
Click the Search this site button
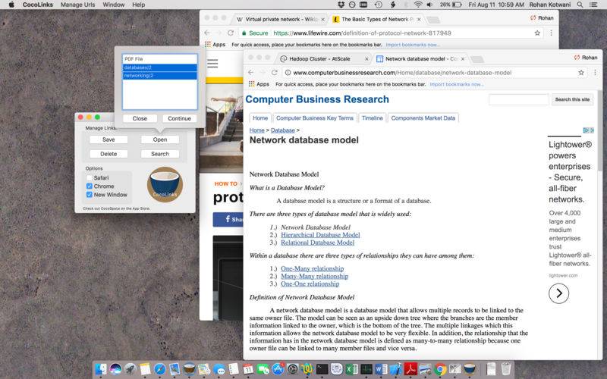point(572,99)
